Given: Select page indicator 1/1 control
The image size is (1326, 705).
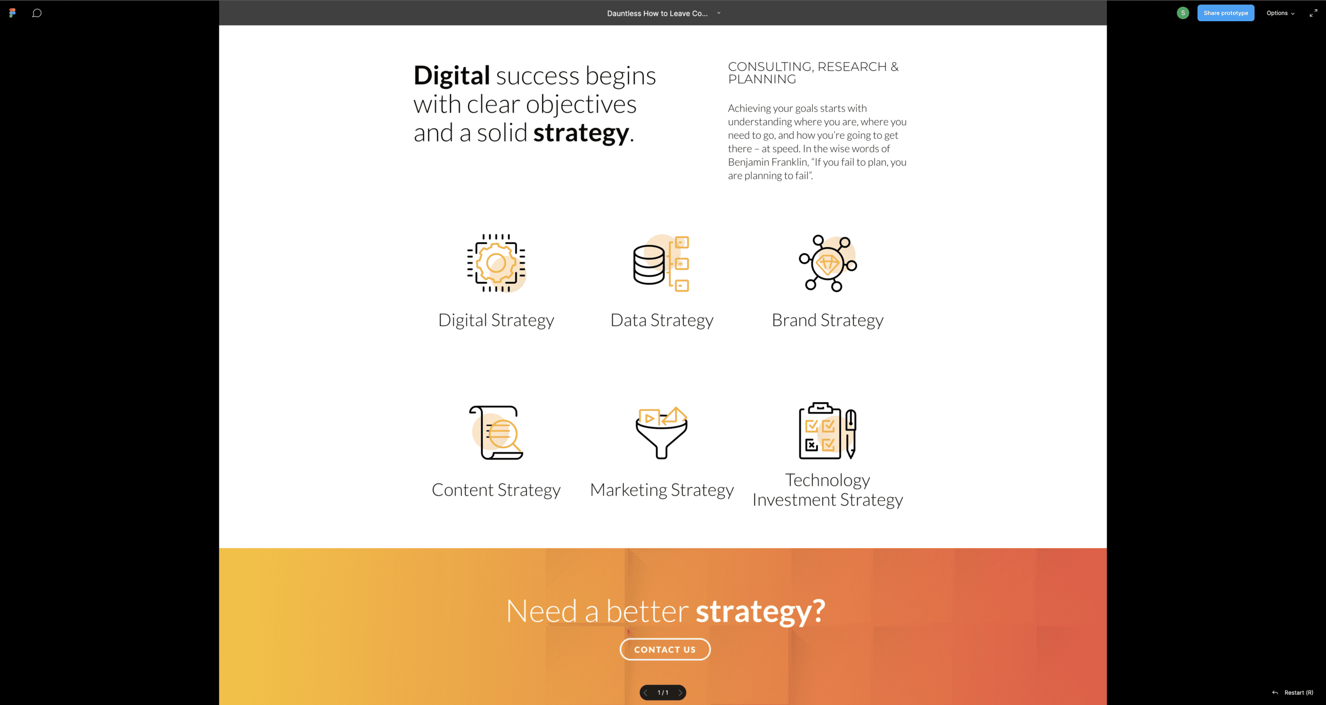Looking at the screenshot, I should coord(663,693).
